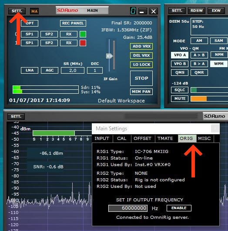Switch to the CAL tab
The width and height of the screenshot is (228, 231).
tap(122, 139)
